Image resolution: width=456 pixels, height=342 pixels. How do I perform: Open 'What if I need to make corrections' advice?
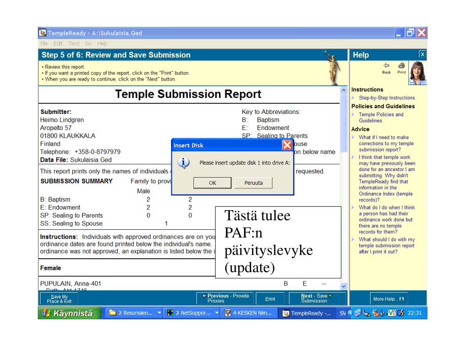[x=386, y=143]
